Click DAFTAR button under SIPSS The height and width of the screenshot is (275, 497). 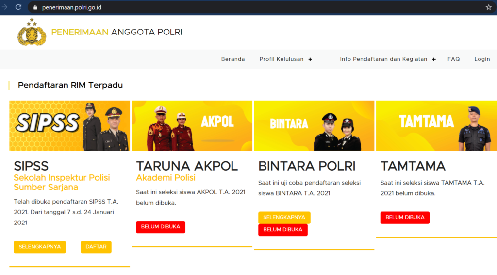tap(96, 247)
